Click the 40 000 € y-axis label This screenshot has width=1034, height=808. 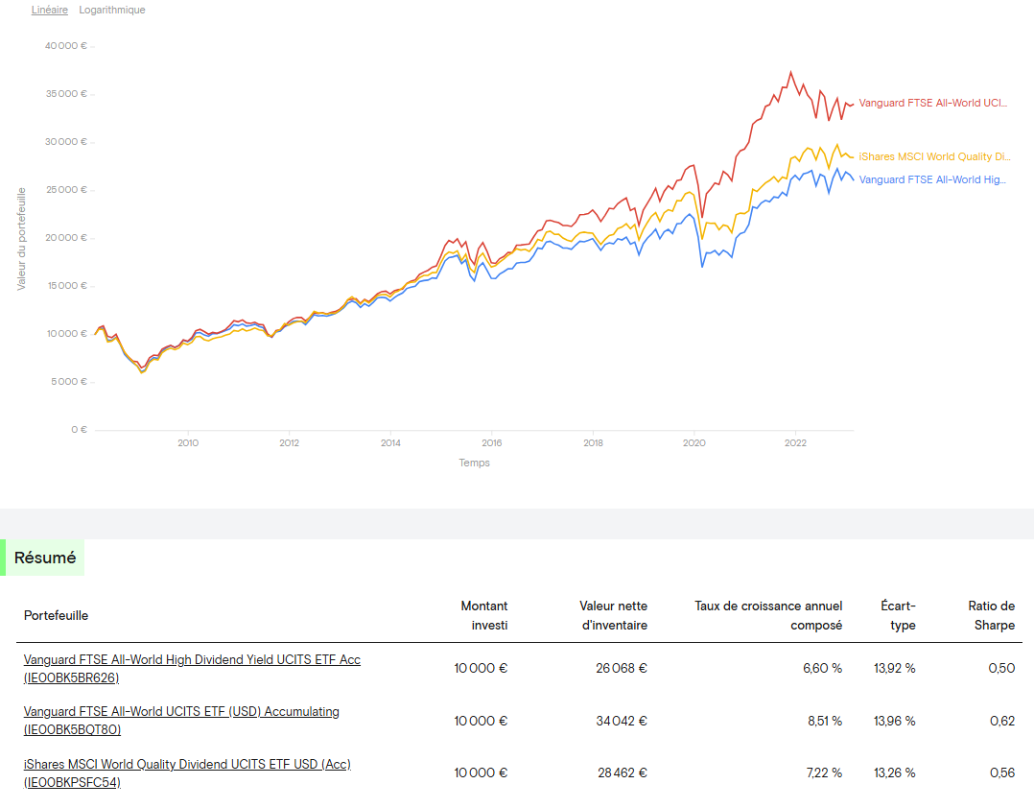point(66,46)
